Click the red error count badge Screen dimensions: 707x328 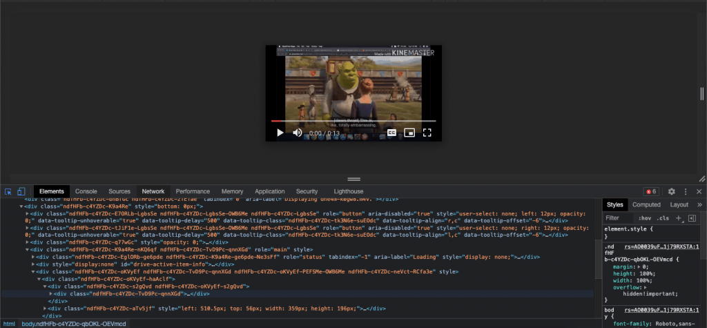point(650,191)
